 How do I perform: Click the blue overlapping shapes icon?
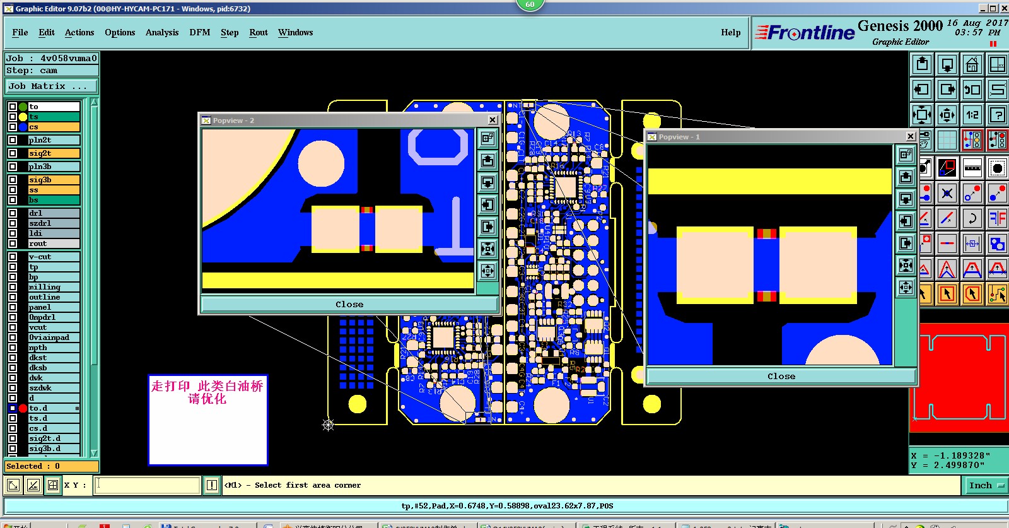(x=998, y=243)
